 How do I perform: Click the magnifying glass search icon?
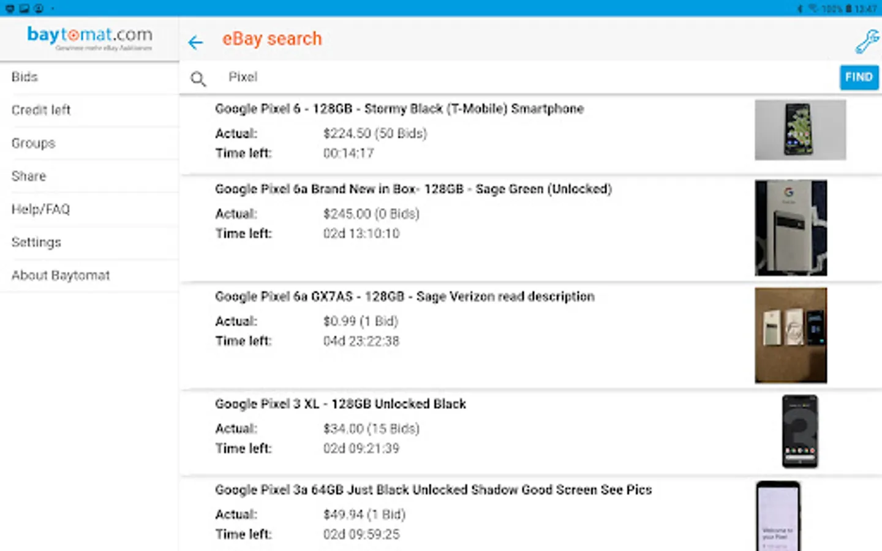pos(198,78)
